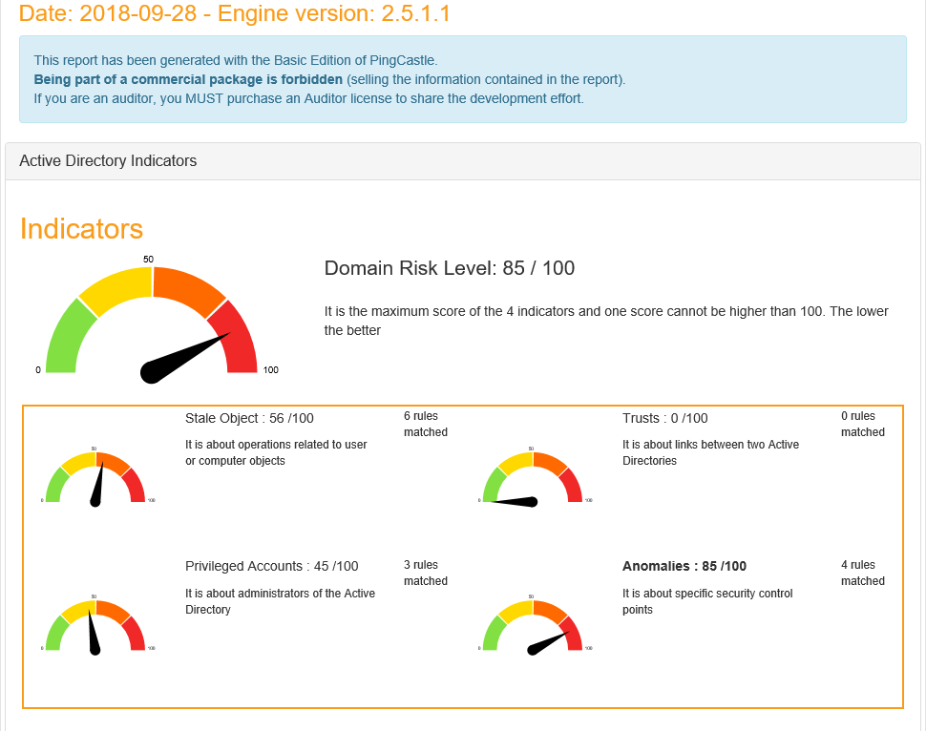Click the Privileged Accounts gauge chart
The height and width of the screenshot is (731, 926).
pos(94,628)
